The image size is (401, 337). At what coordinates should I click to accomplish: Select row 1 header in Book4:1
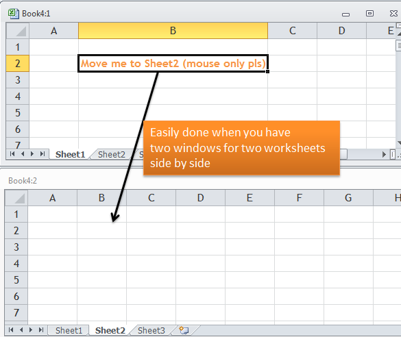tap(17, 47)
